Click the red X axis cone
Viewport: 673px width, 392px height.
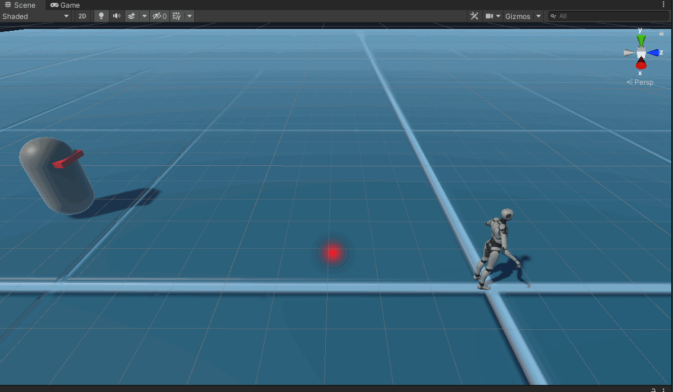641,63
